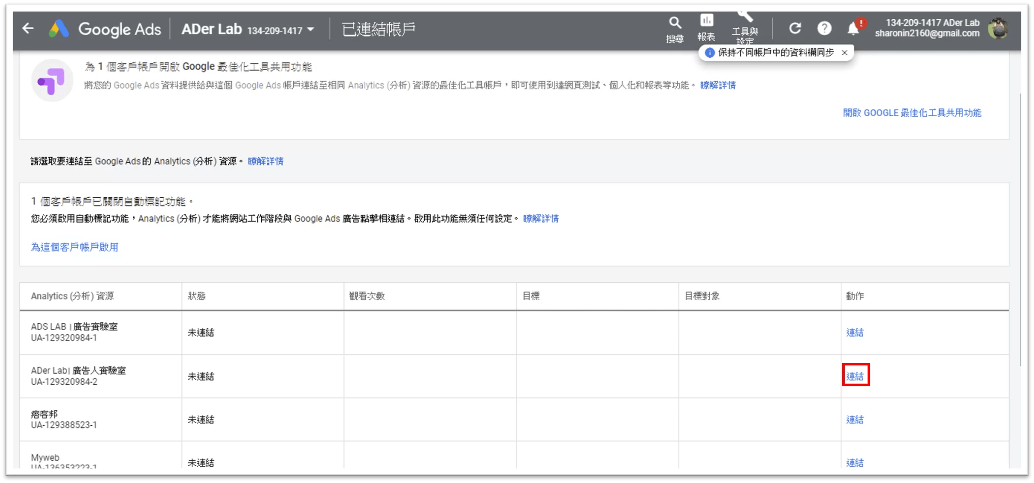Click the account email sharonin2160@gmail.com
Screen dimensions: 1034x483
[927, 33]
